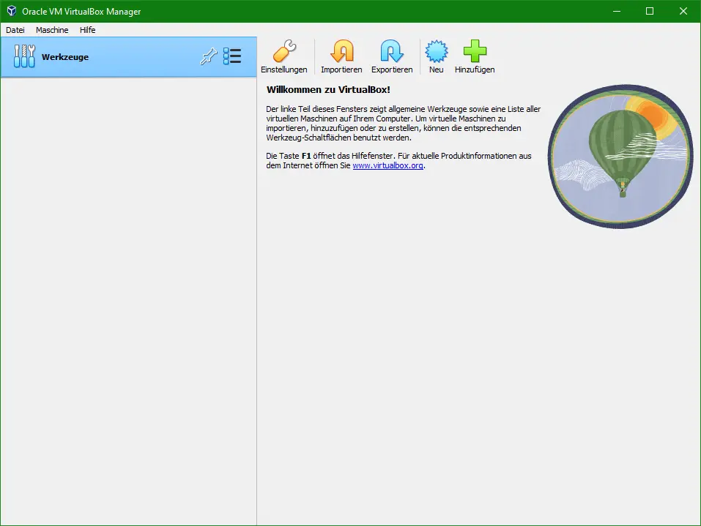The width and height of the screenshot is (701, 526).
Task: Open the Maschine menu
Action: click(51, 30)
